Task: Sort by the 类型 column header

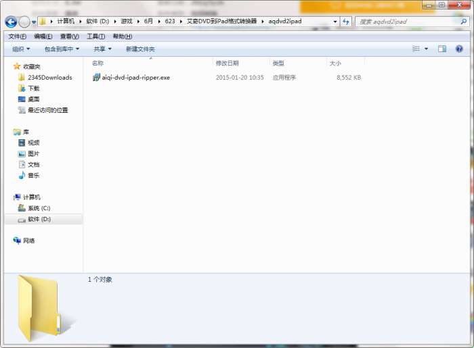Action: (278, 63)
